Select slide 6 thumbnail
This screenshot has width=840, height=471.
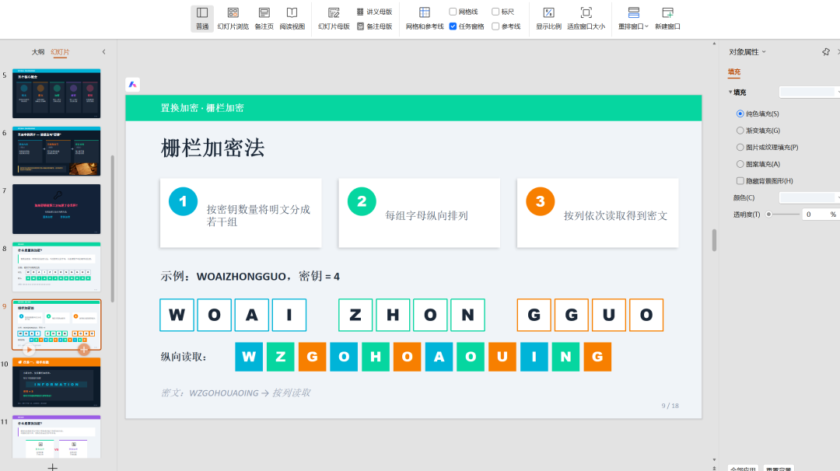coord(56,152)
